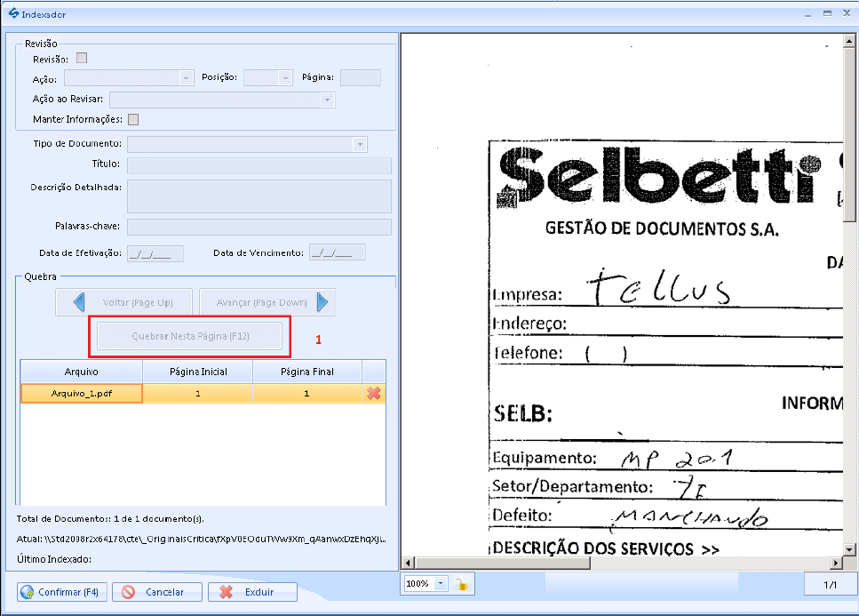This screenshot has width=859, height=616.
Task: Remove Arquivo_1.pdf with the red X icon
Action: (x=374, y=393)
